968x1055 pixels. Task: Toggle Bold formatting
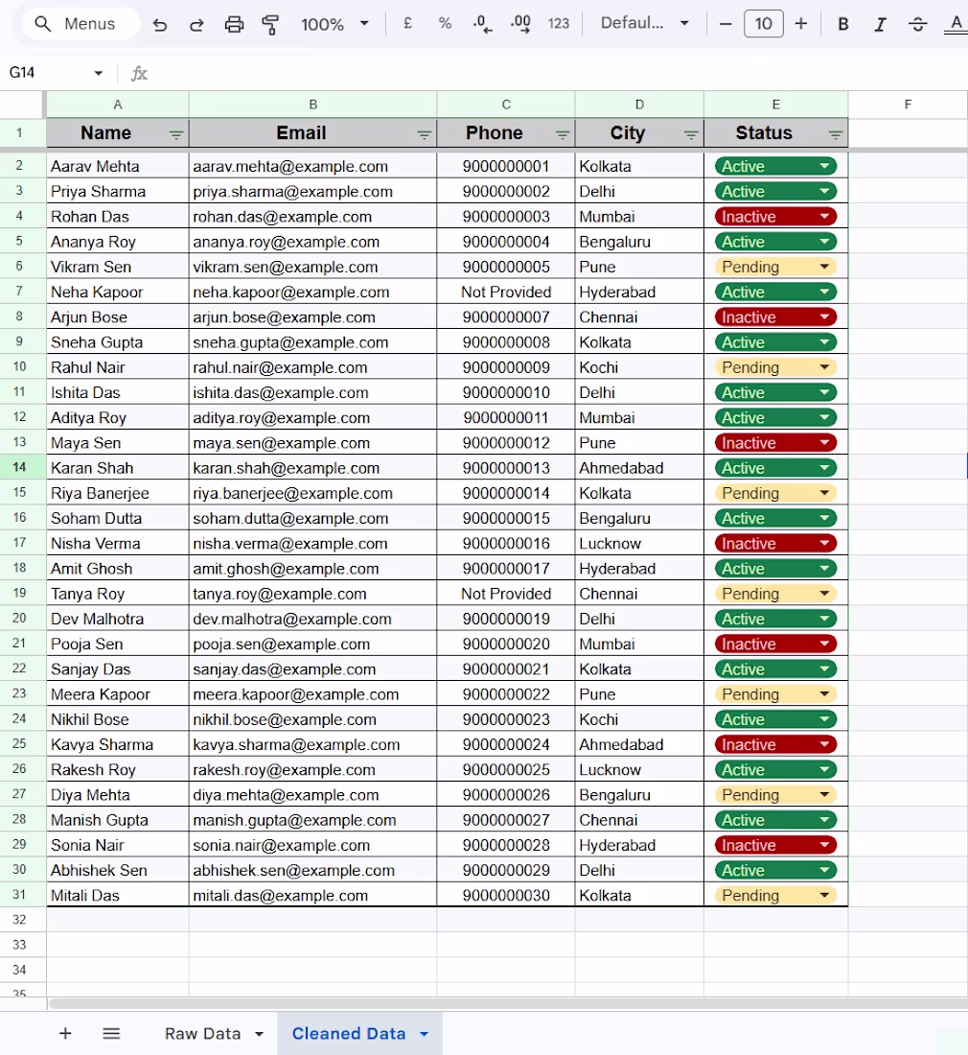pos(843,24)
